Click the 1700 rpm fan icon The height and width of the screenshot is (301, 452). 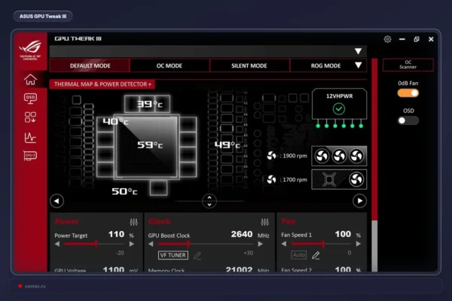271,179
